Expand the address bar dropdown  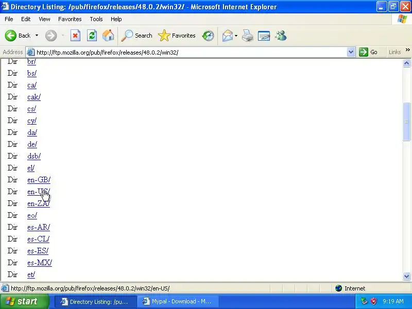351,52
